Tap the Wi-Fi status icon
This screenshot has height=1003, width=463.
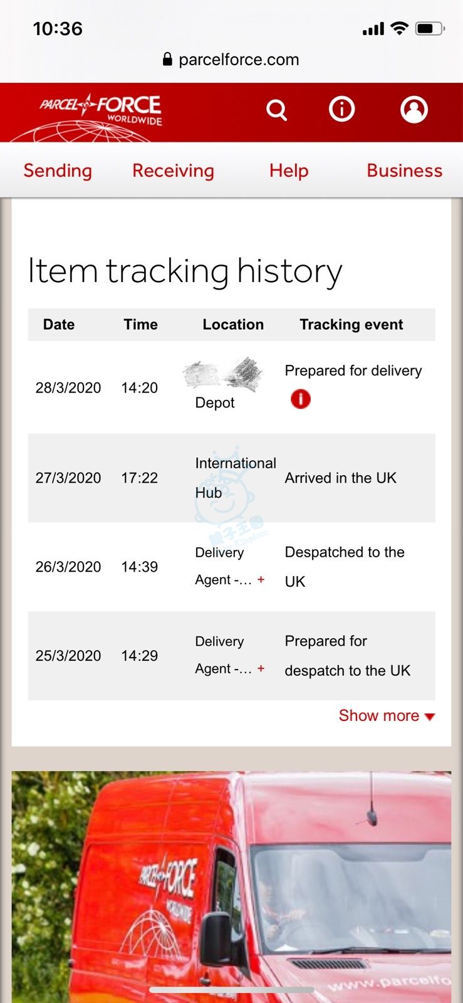click(x=399, y=28)
